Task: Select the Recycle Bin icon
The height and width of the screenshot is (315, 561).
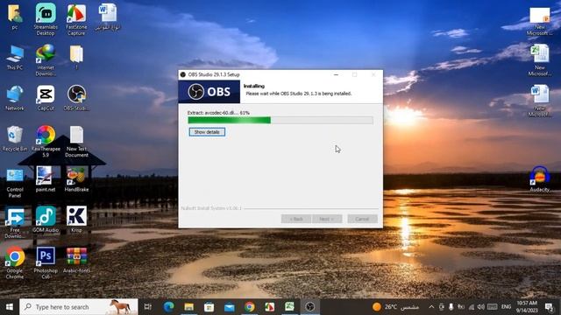Action: click(15, 138)
